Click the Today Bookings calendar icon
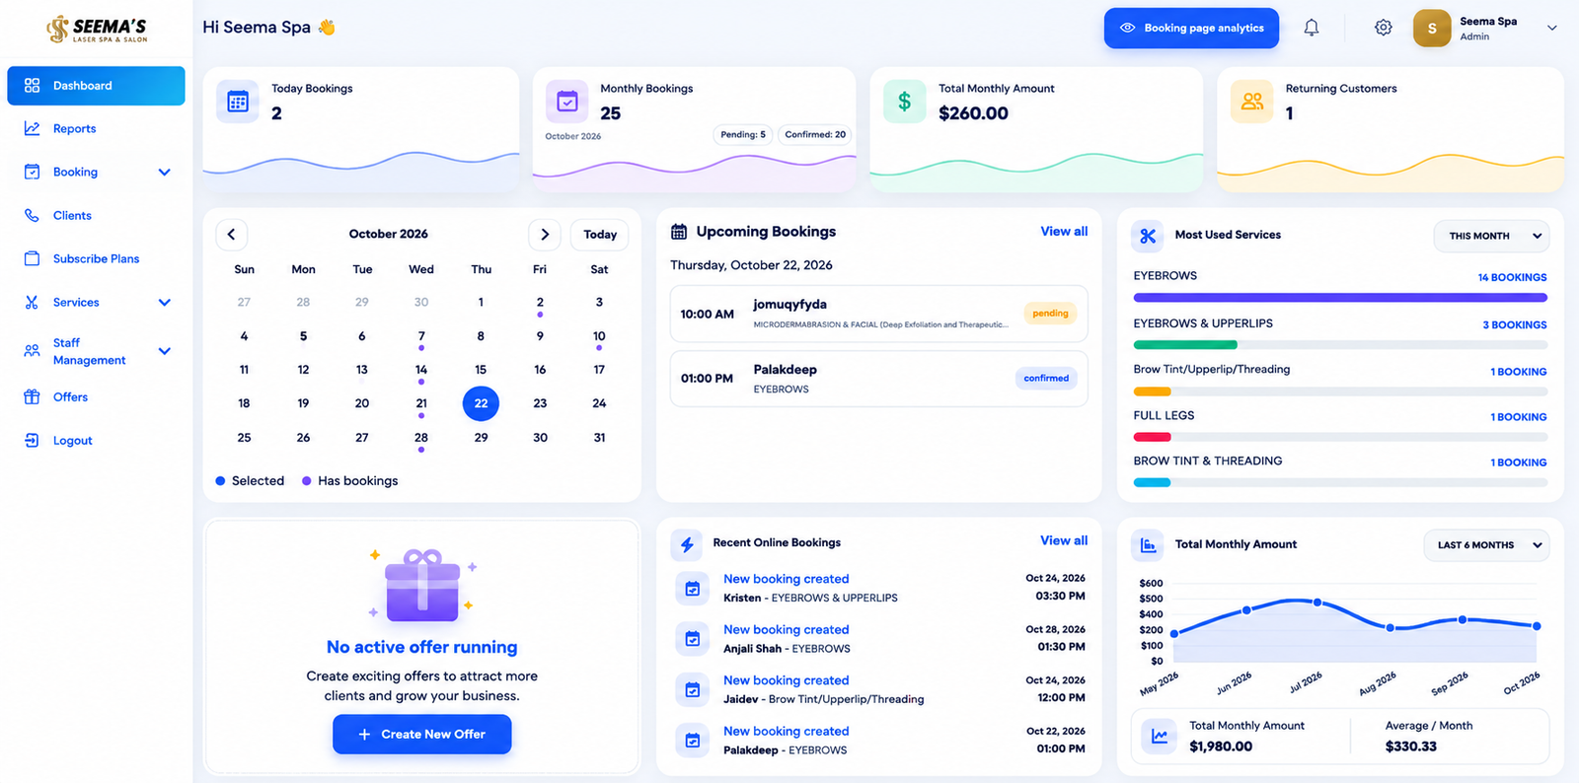The height and width of the screenshot is (783, 1579). [x=238, y=102]
